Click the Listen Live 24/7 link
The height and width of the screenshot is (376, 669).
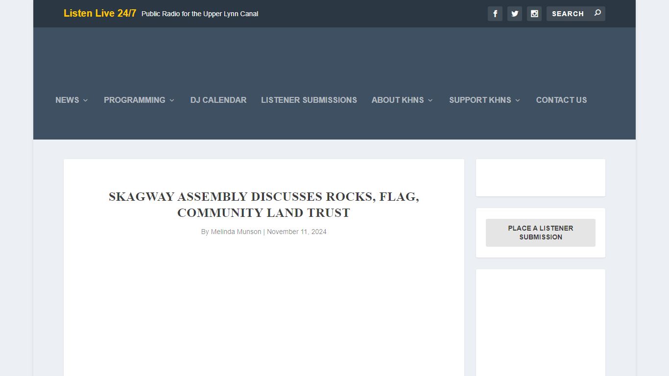pos(100,13)
